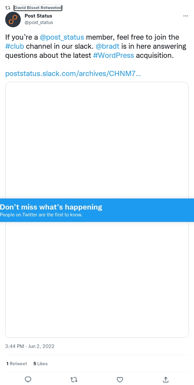Open the Post Status display name
Viewport: 194px width, 385px height.
click(38, 16)
